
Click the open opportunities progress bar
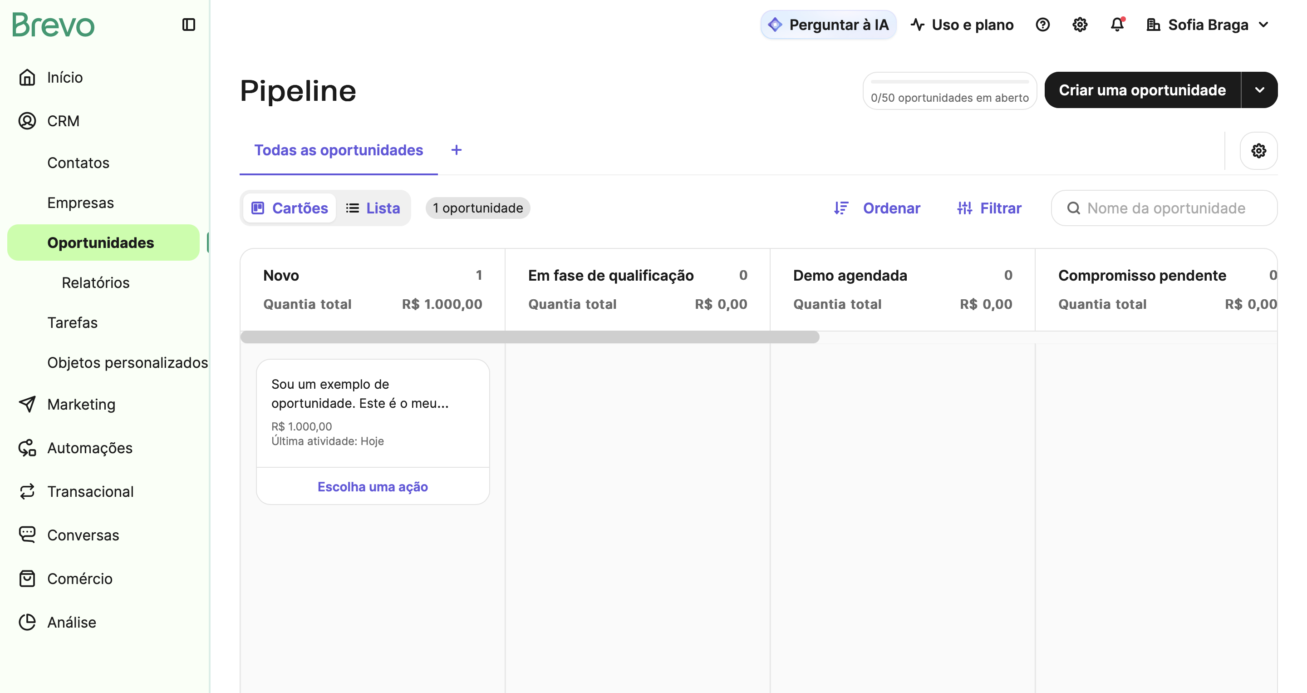pyautogui.click(x=950, y=81)
